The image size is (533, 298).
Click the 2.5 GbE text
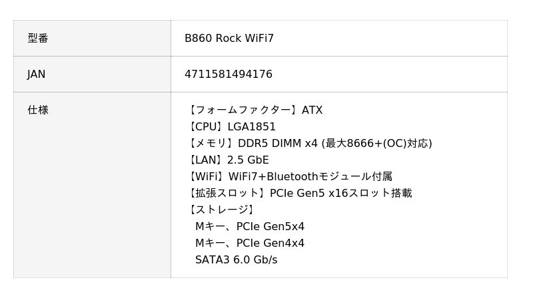[x=248, y=160]
